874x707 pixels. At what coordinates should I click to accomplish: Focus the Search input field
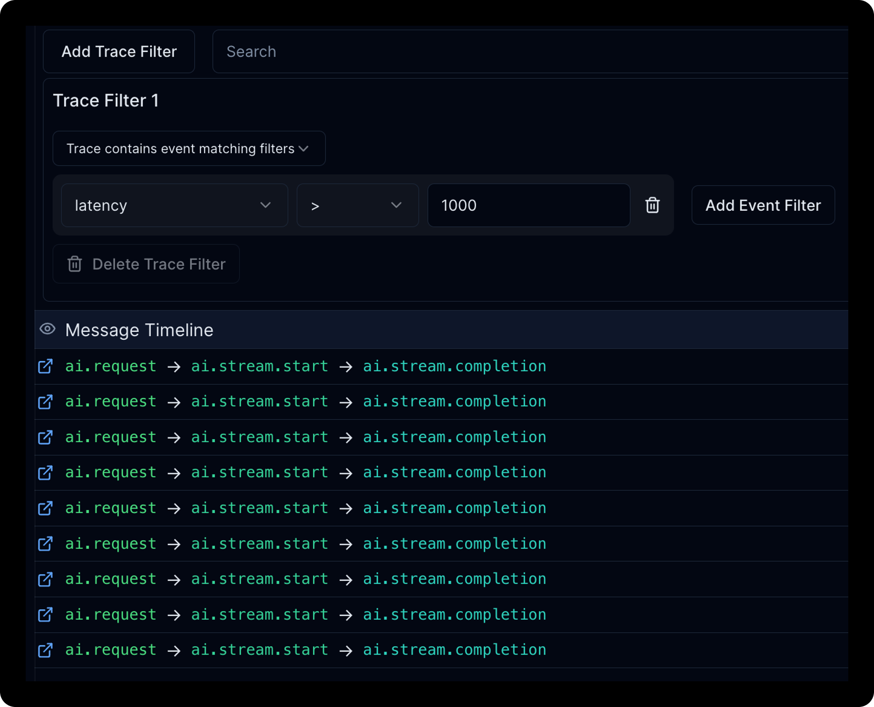[530, 51]
